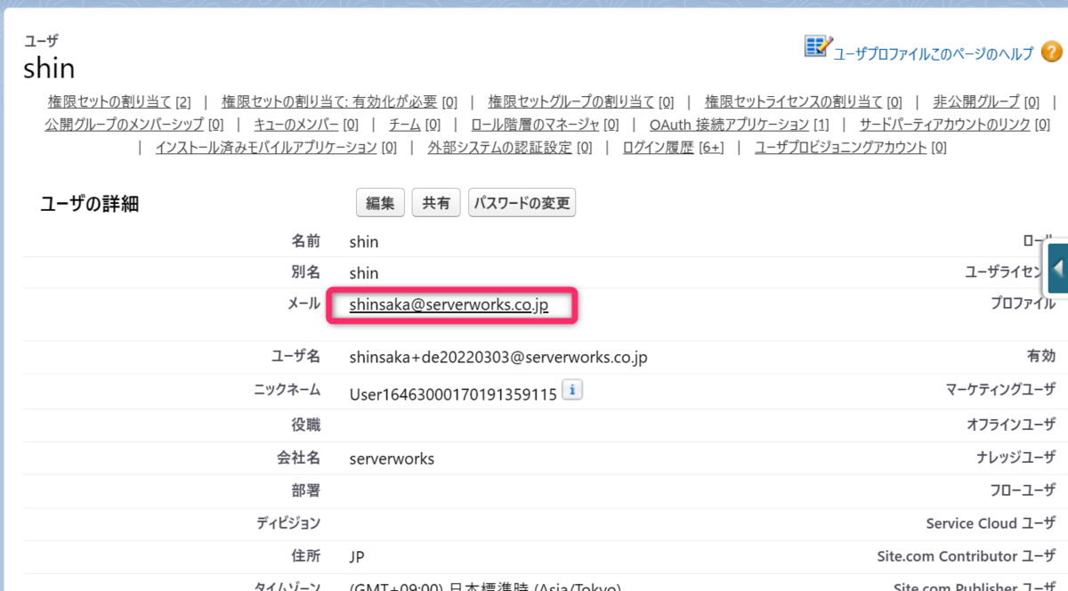Click the user profile edit icon beside help text

point(816,45)
